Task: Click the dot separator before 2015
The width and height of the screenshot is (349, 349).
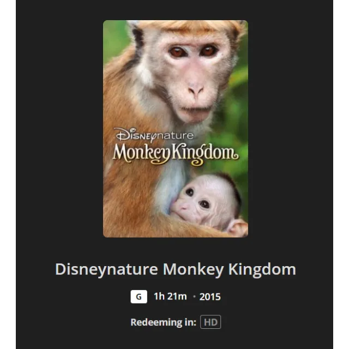Action: [194, 297]
